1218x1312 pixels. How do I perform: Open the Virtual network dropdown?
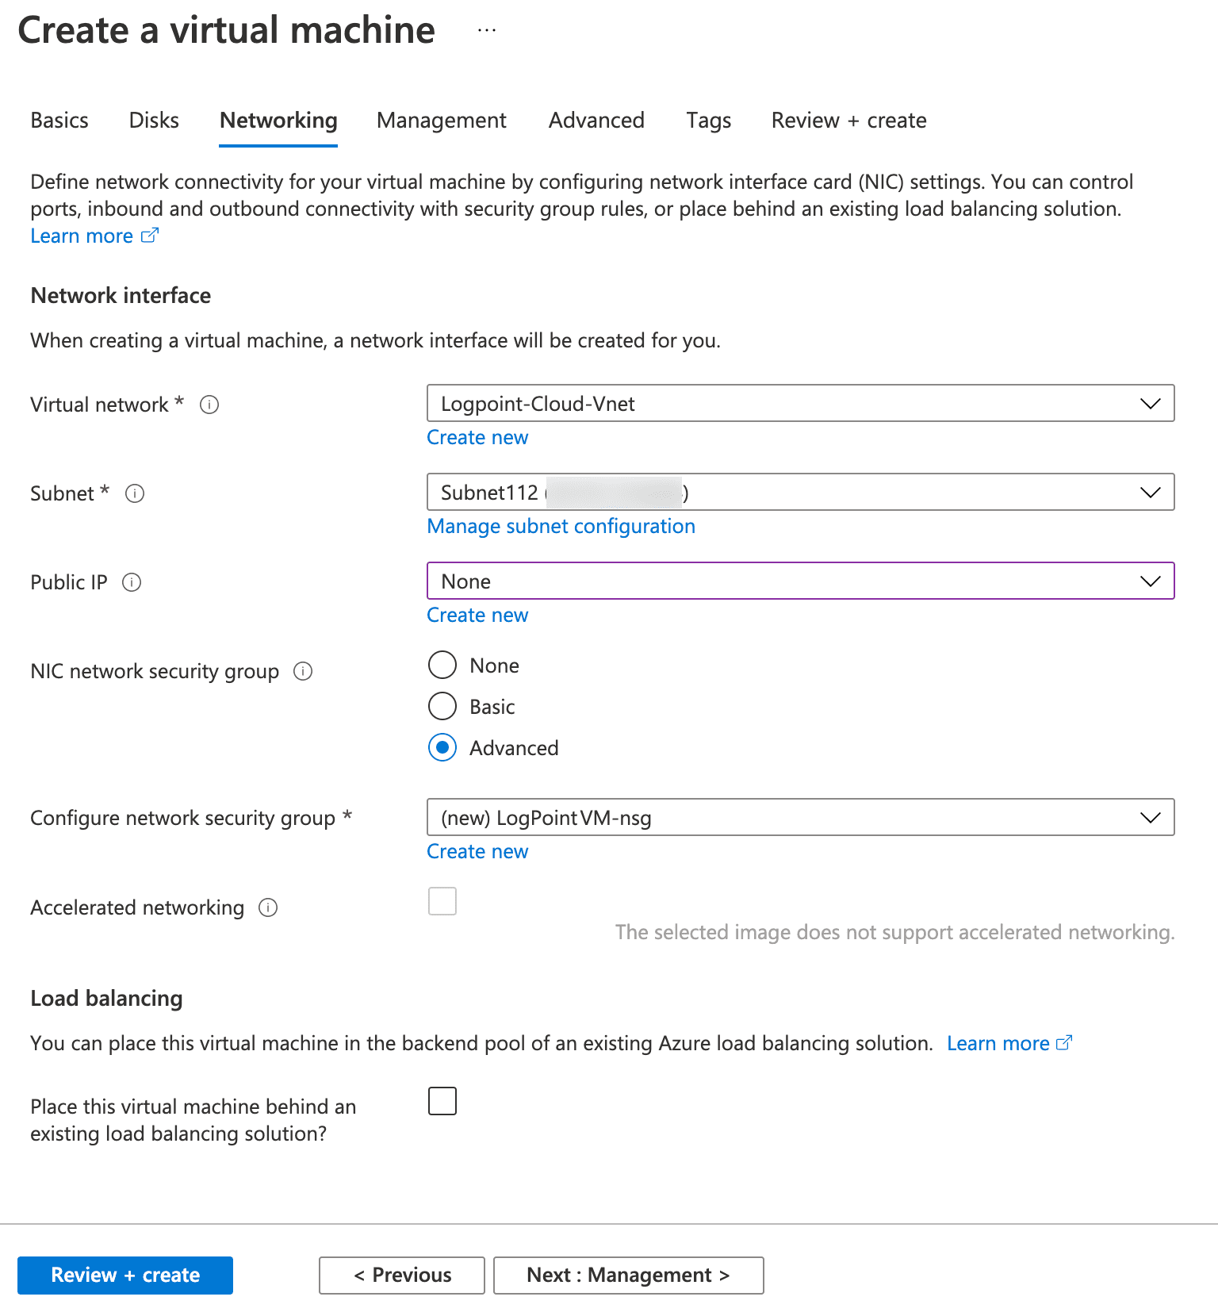pyautogui.click(x=801, y=403)
